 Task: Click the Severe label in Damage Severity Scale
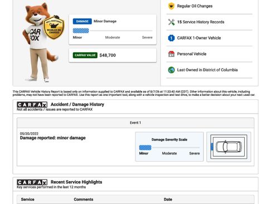[195, 153]
